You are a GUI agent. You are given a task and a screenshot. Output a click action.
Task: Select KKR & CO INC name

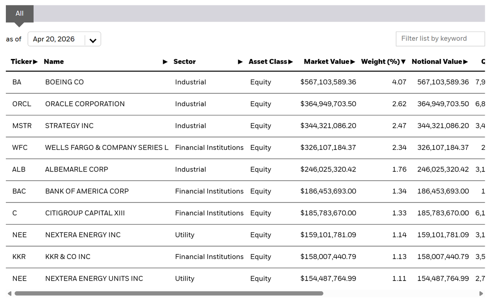68,257
